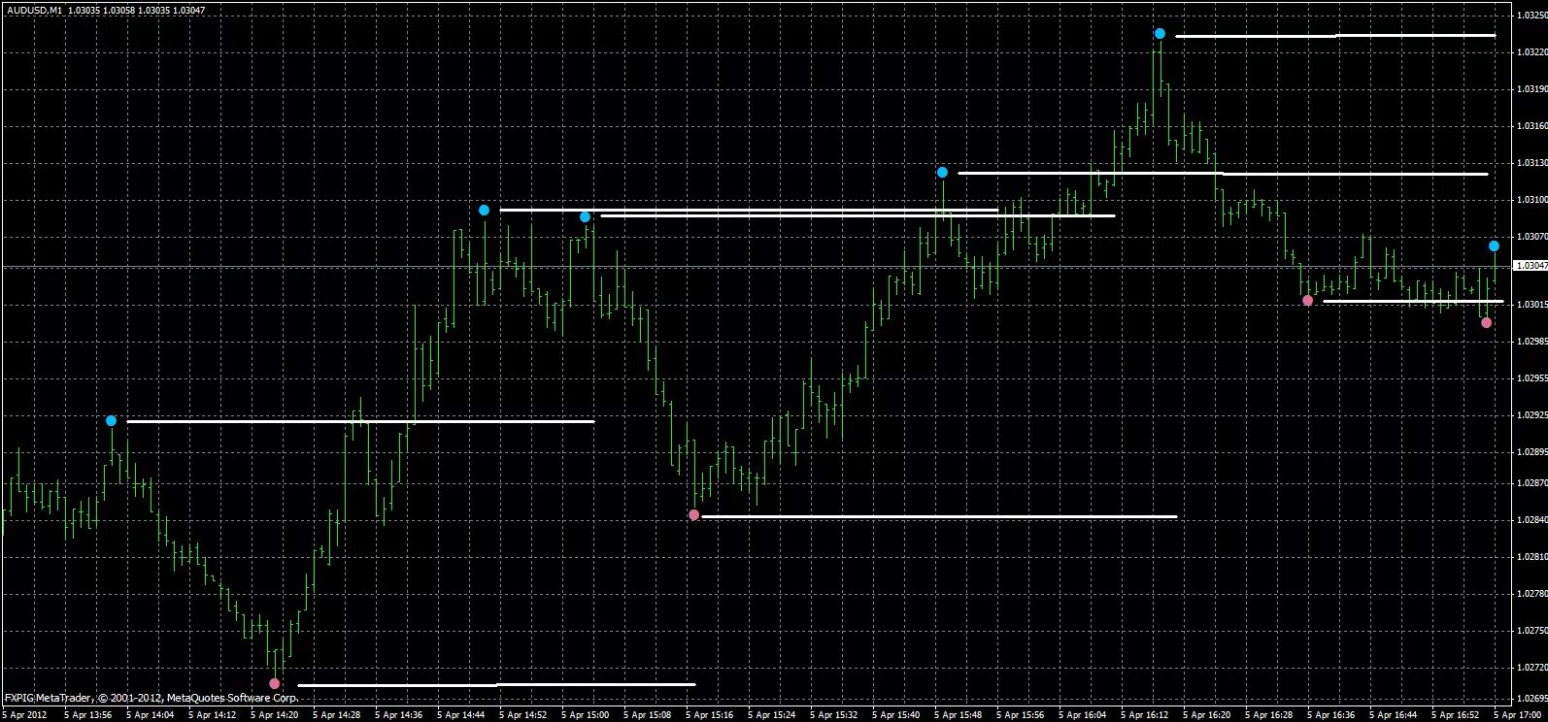This screenshot has width=1548, height=722.
Task: Select the white line starting from the 14:50 blue dot
Action: (749, 210)
